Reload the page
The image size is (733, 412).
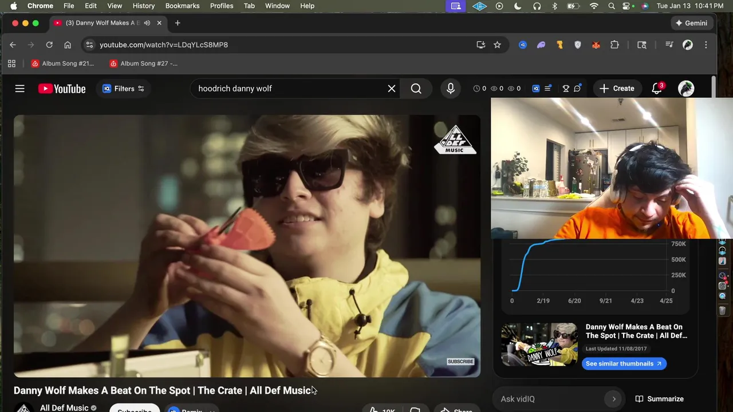tap(49, 45)
